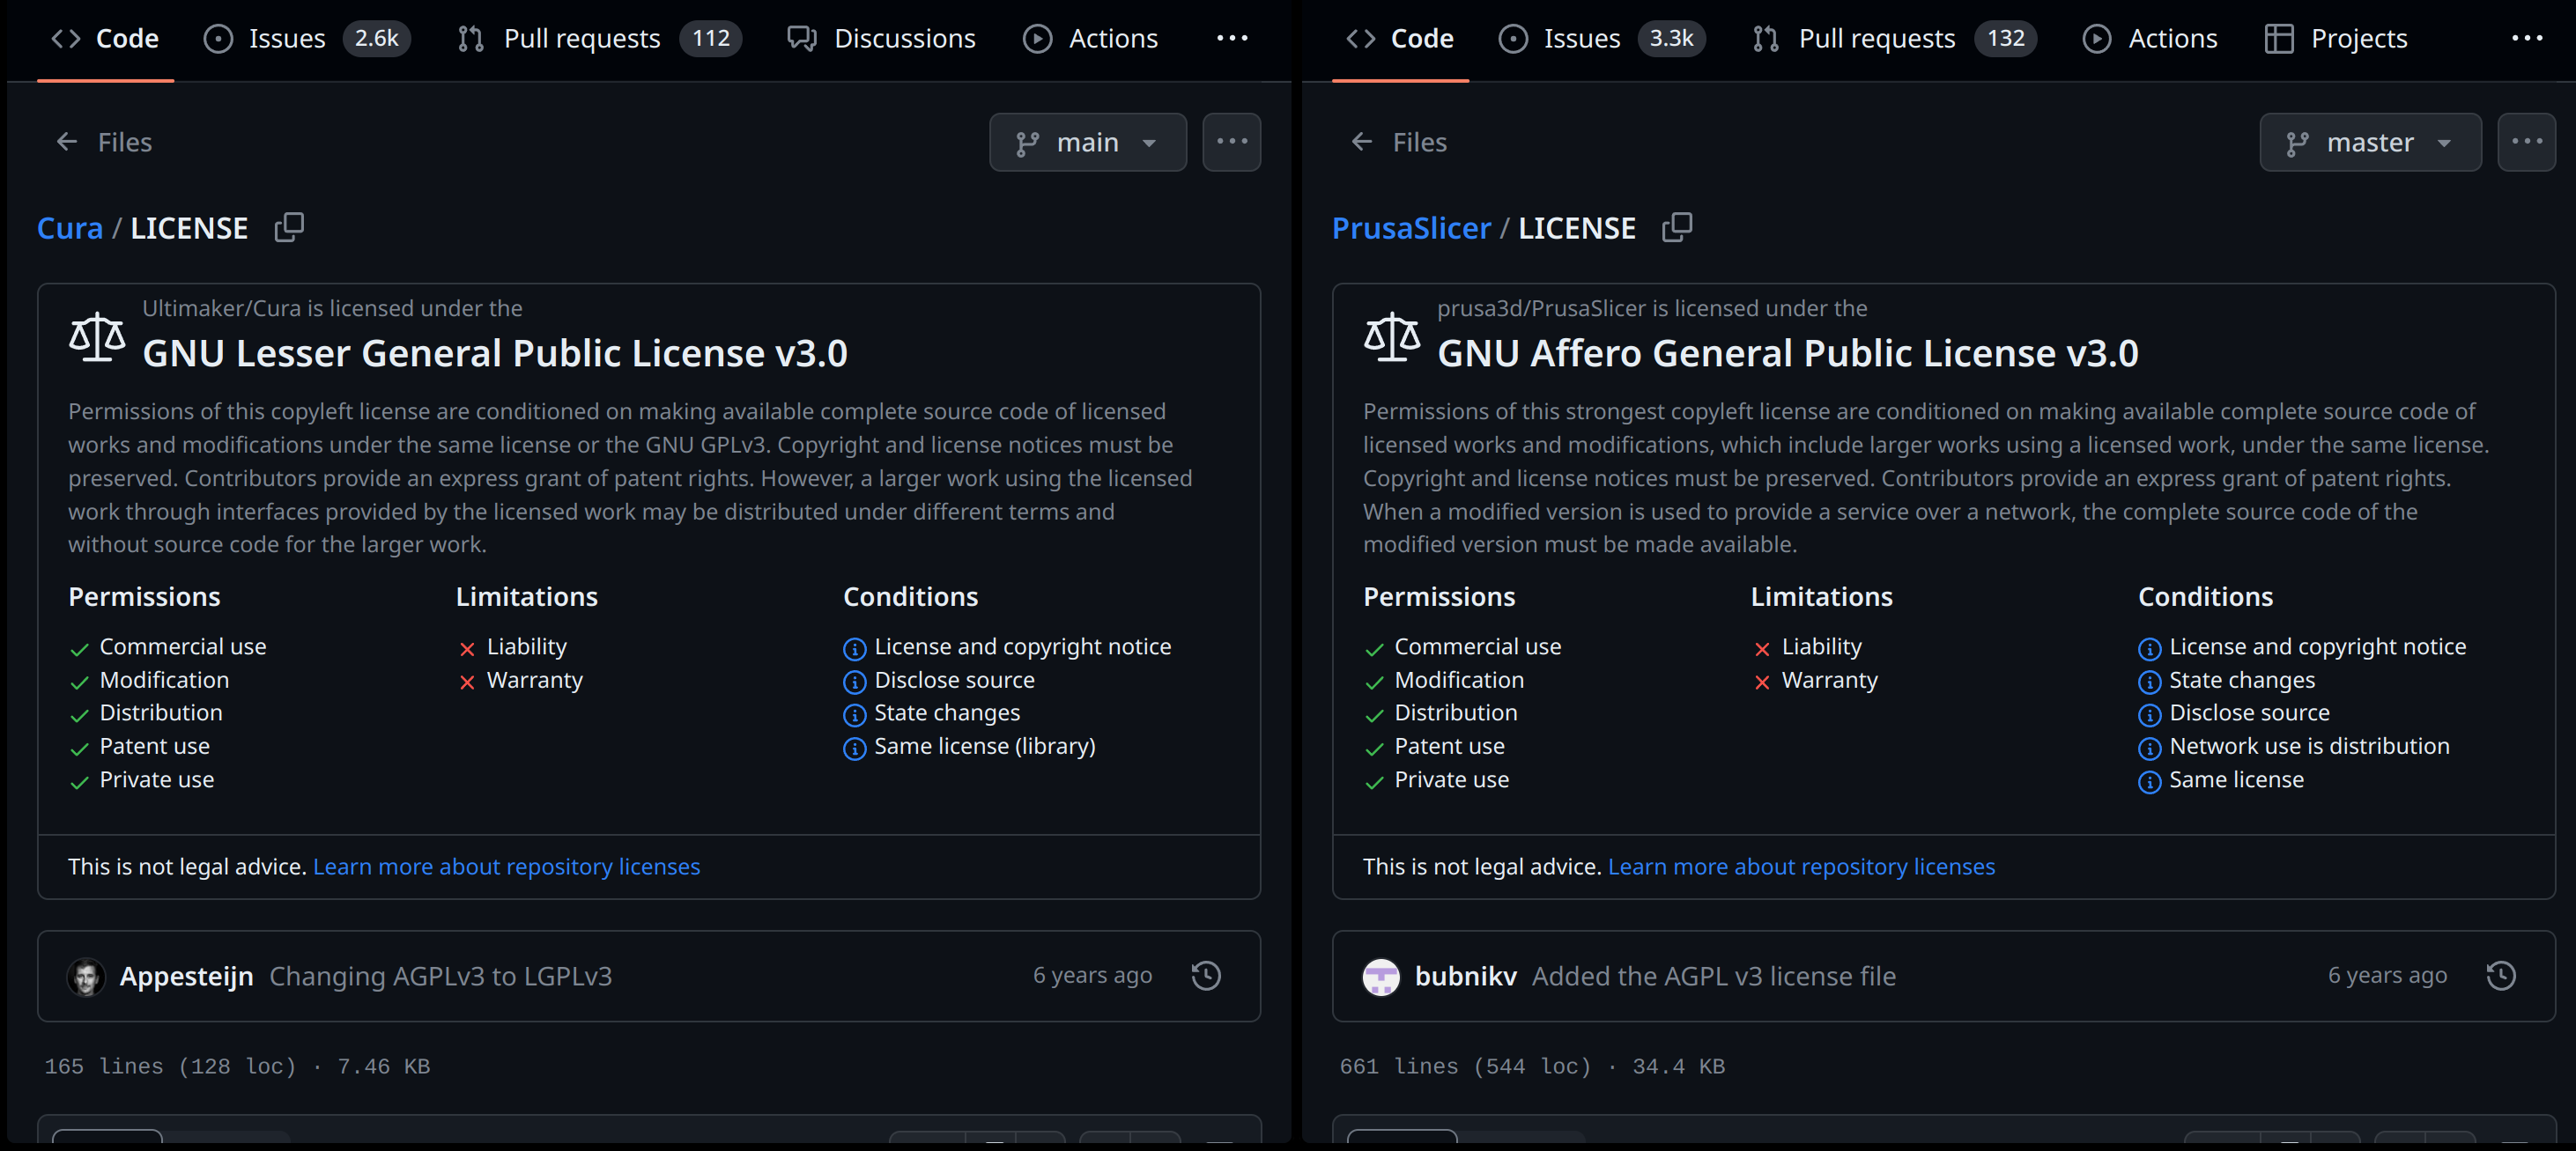2576x1151 pixels.
Task: Open file options menu beside master branch
Action: [x=2527, y=142]
